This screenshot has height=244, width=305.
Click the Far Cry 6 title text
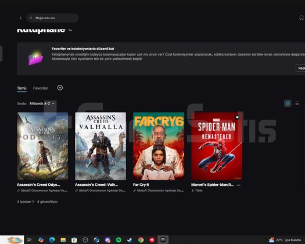[x=141, y=185]
